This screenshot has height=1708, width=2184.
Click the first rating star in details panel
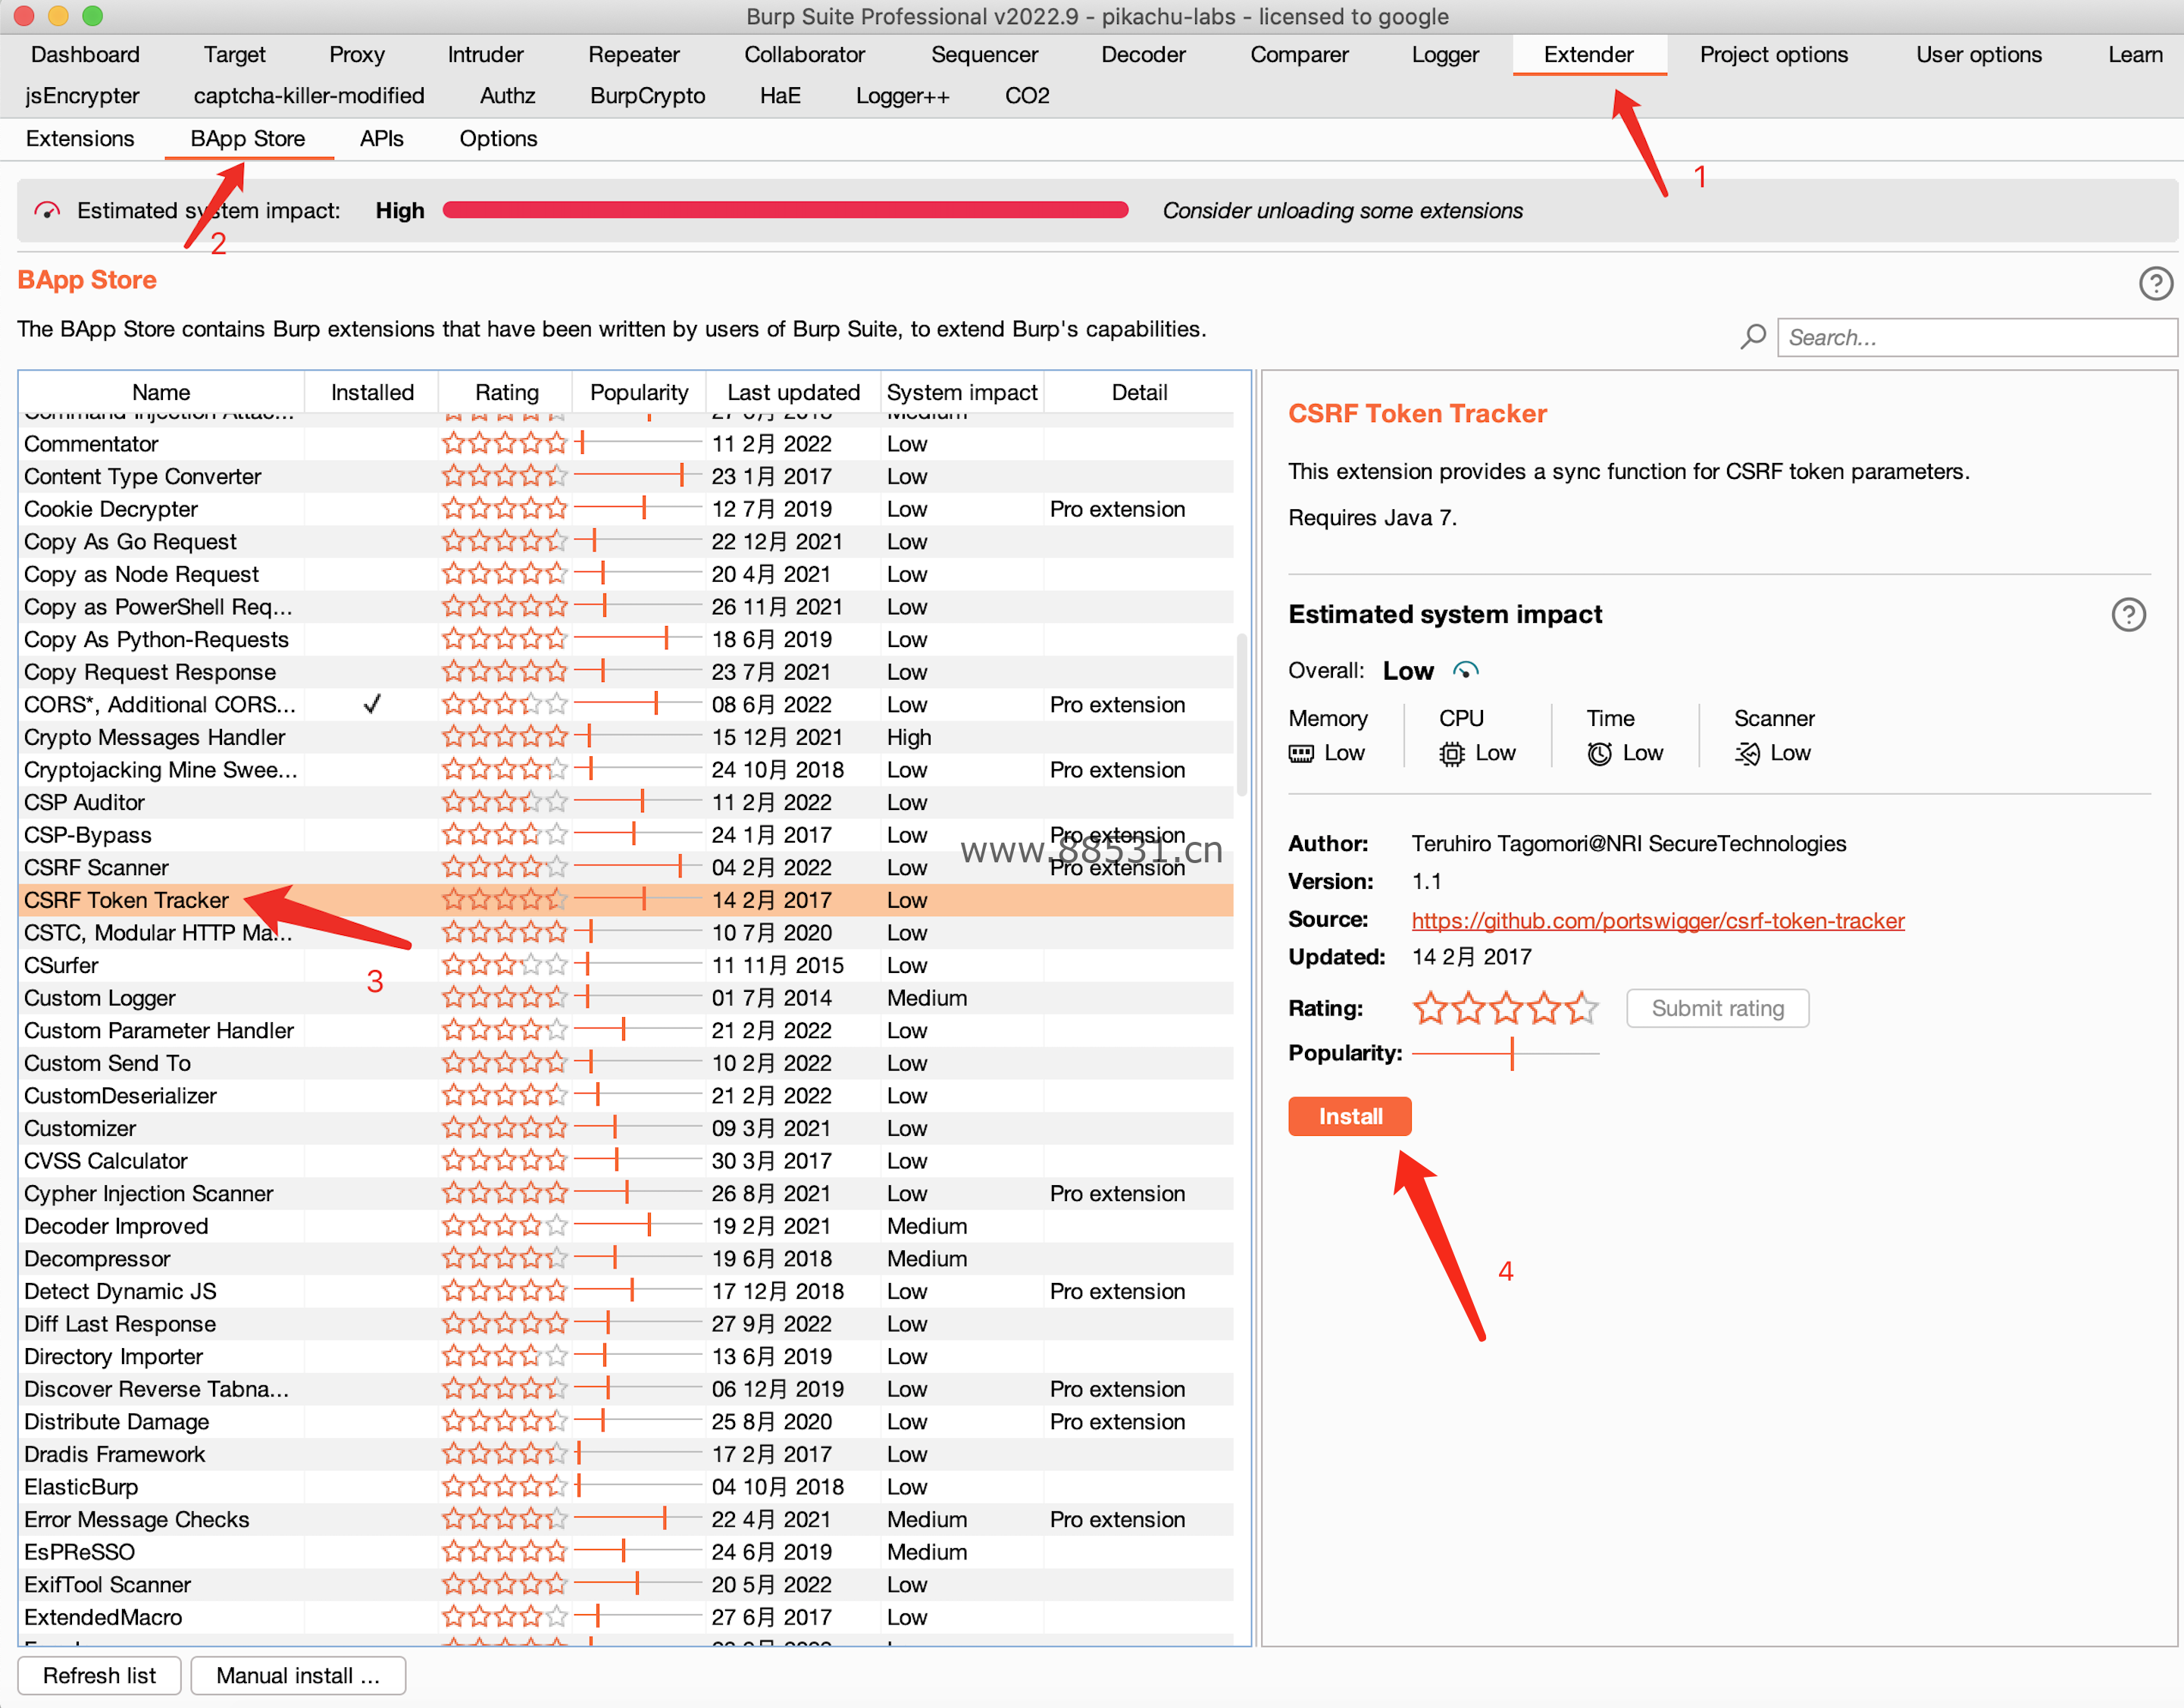click(x=1430, y=1008)
